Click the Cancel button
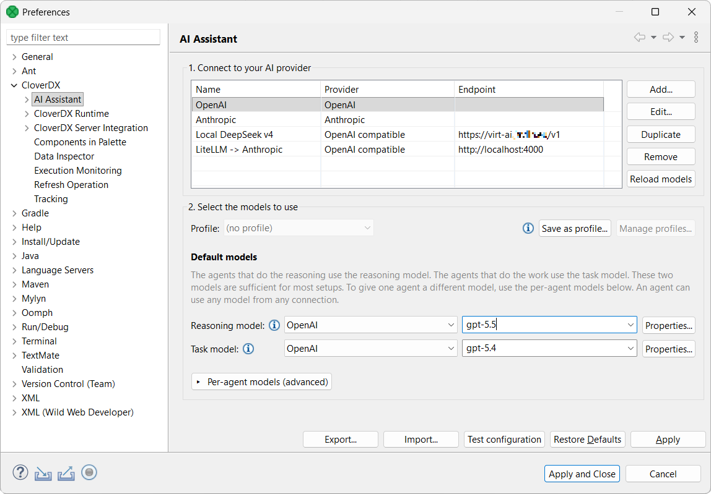 [x=663, y=474]
